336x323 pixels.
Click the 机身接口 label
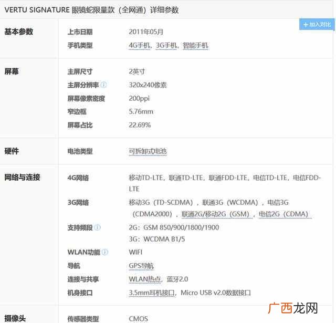pyautogui.click(x=80, y=293)
